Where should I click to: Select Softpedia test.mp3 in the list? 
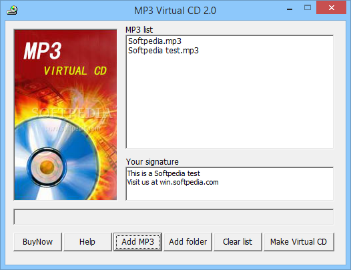[x=163, y=51]
